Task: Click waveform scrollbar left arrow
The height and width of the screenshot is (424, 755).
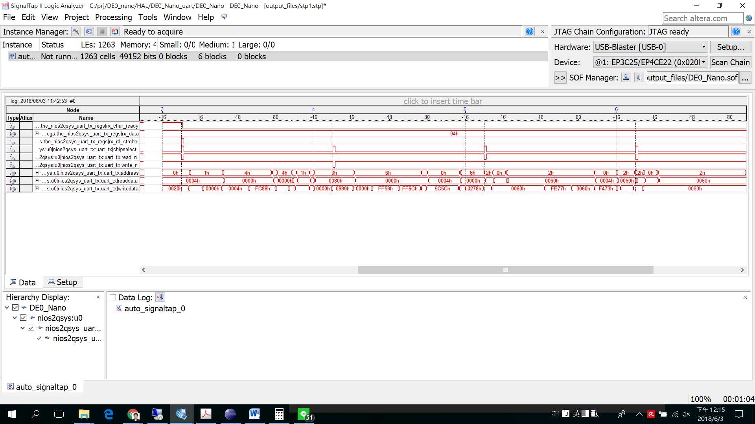Action: tap(143, 270)
